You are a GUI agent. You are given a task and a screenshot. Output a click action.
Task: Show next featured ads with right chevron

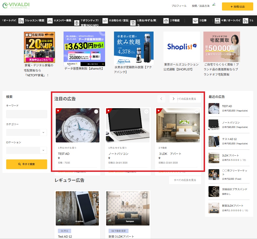173,99
